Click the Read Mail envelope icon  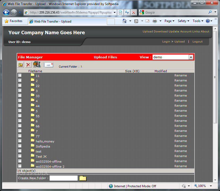click(147, 21)
